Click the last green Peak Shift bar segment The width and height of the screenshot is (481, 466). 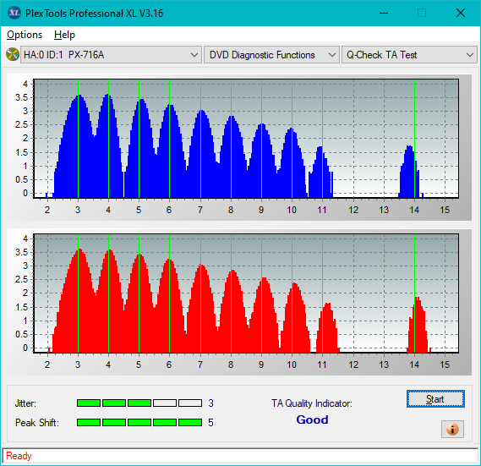pos(190,422)
